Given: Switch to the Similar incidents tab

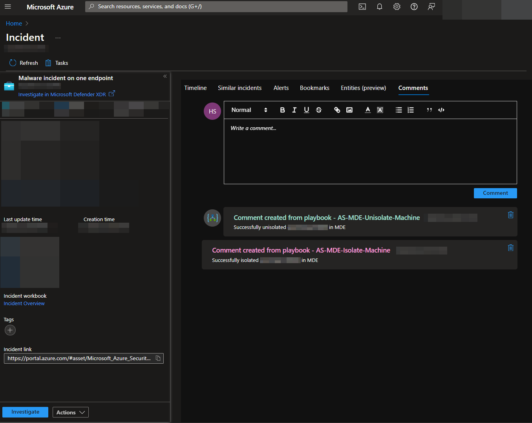Looking at the screenshot, I should [240, 88].
